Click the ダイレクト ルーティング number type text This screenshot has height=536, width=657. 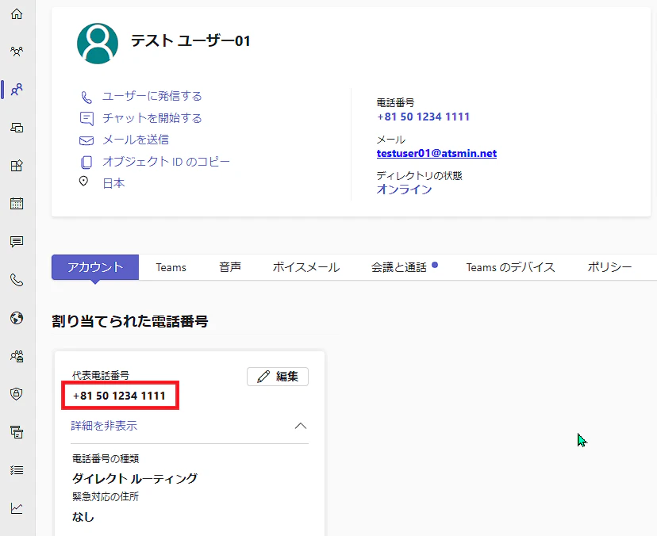[135, 478]
